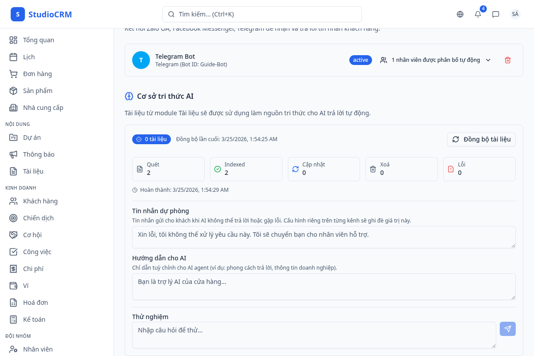Delete the Telegram Bot channel
534x356 pixels.
pyautogui.click(x=508, y=60)
